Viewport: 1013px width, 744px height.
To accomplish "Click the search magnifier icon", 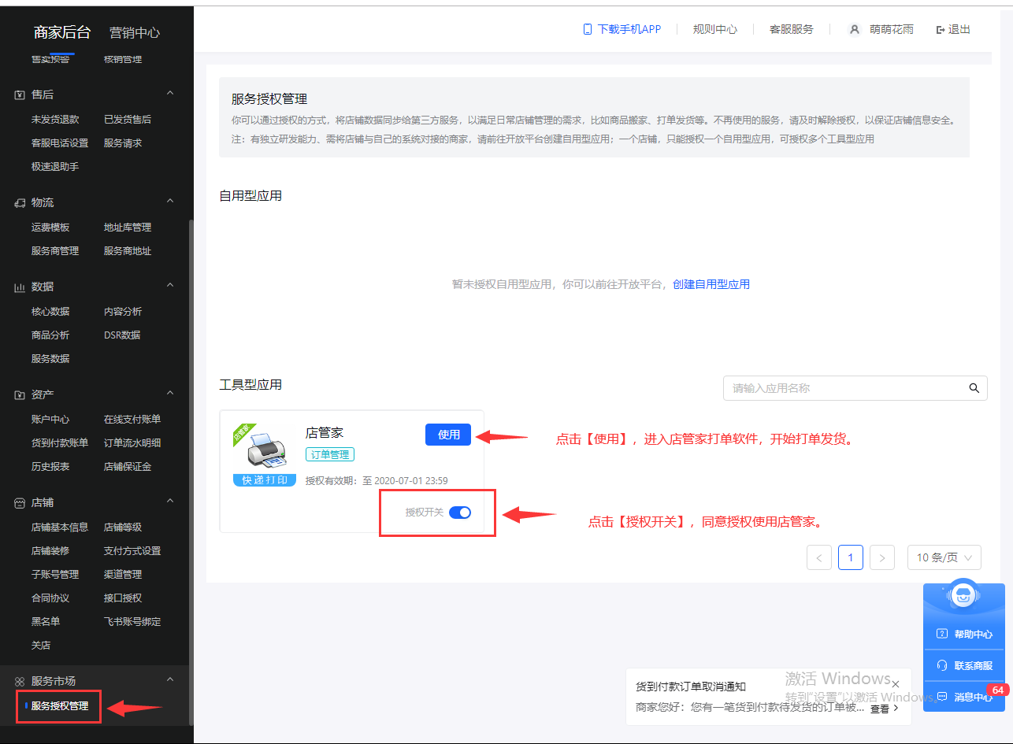I will [x=974, y=388].
